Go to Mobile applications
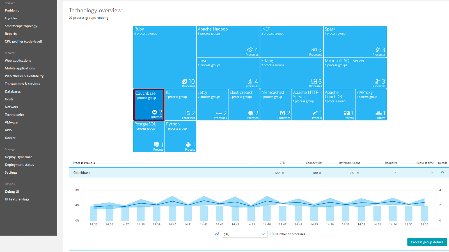This screenshot has height=252, width=449. (x=20, y=68)
